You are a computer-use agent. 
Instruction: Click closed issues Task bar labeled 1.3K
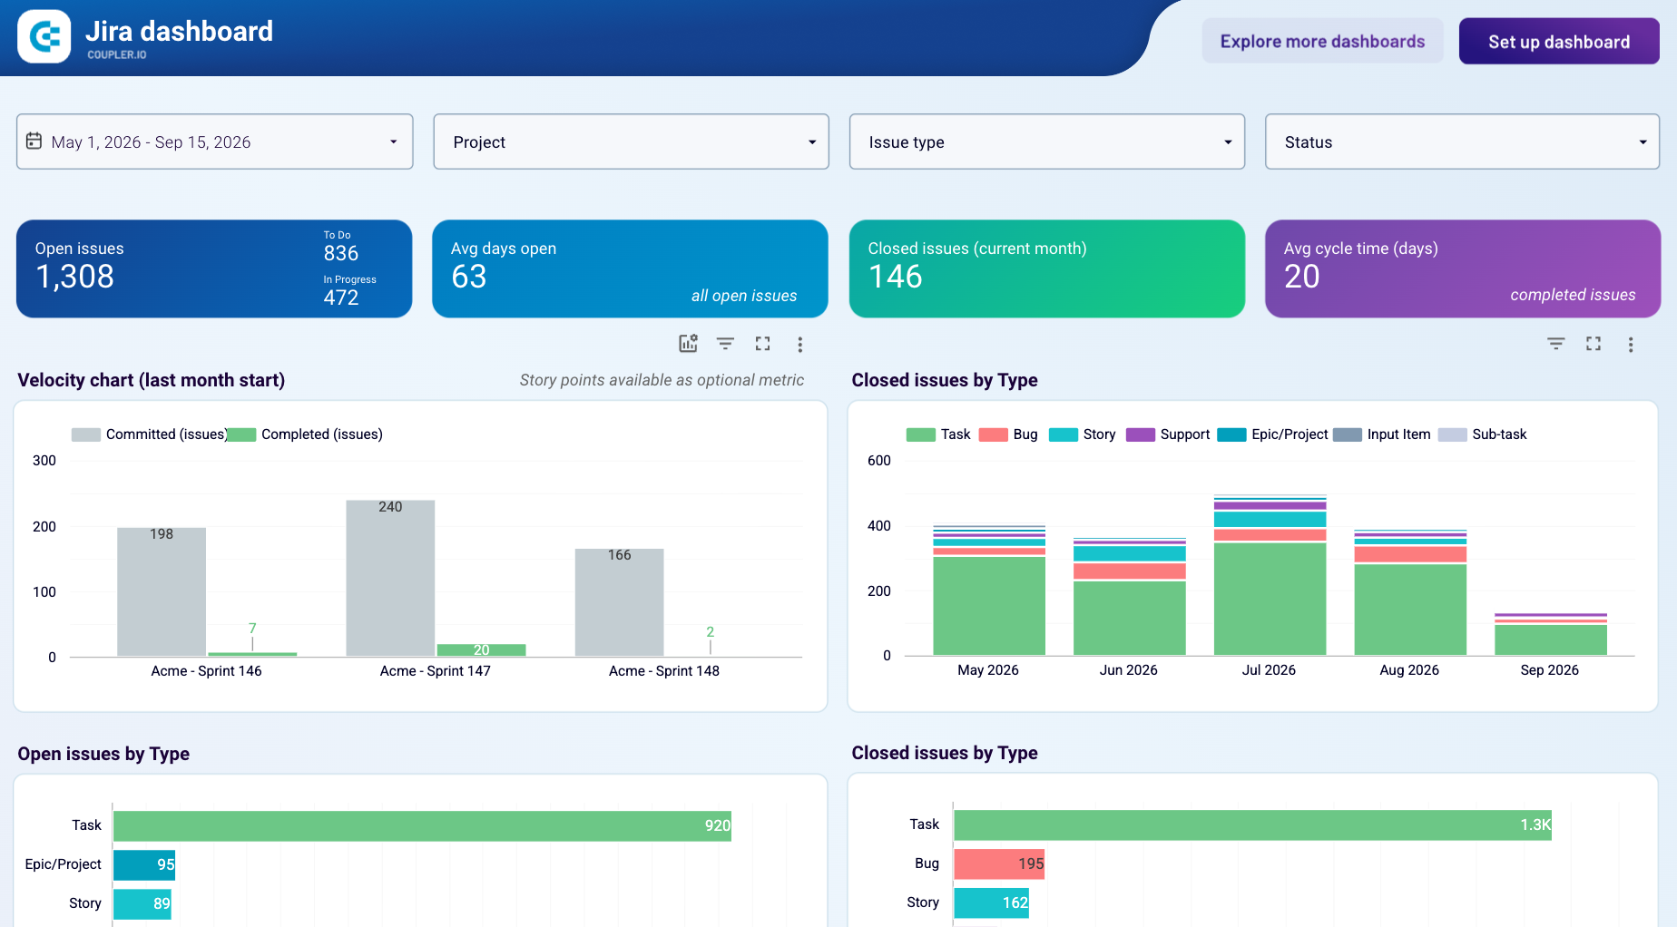coord(1252,825)
